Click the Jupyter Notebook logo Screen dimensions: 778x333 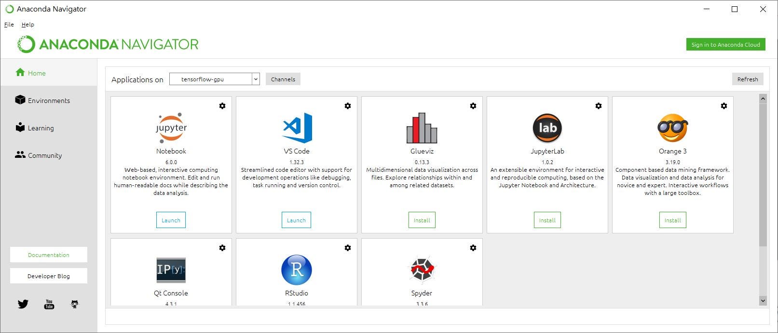[171, 128]
